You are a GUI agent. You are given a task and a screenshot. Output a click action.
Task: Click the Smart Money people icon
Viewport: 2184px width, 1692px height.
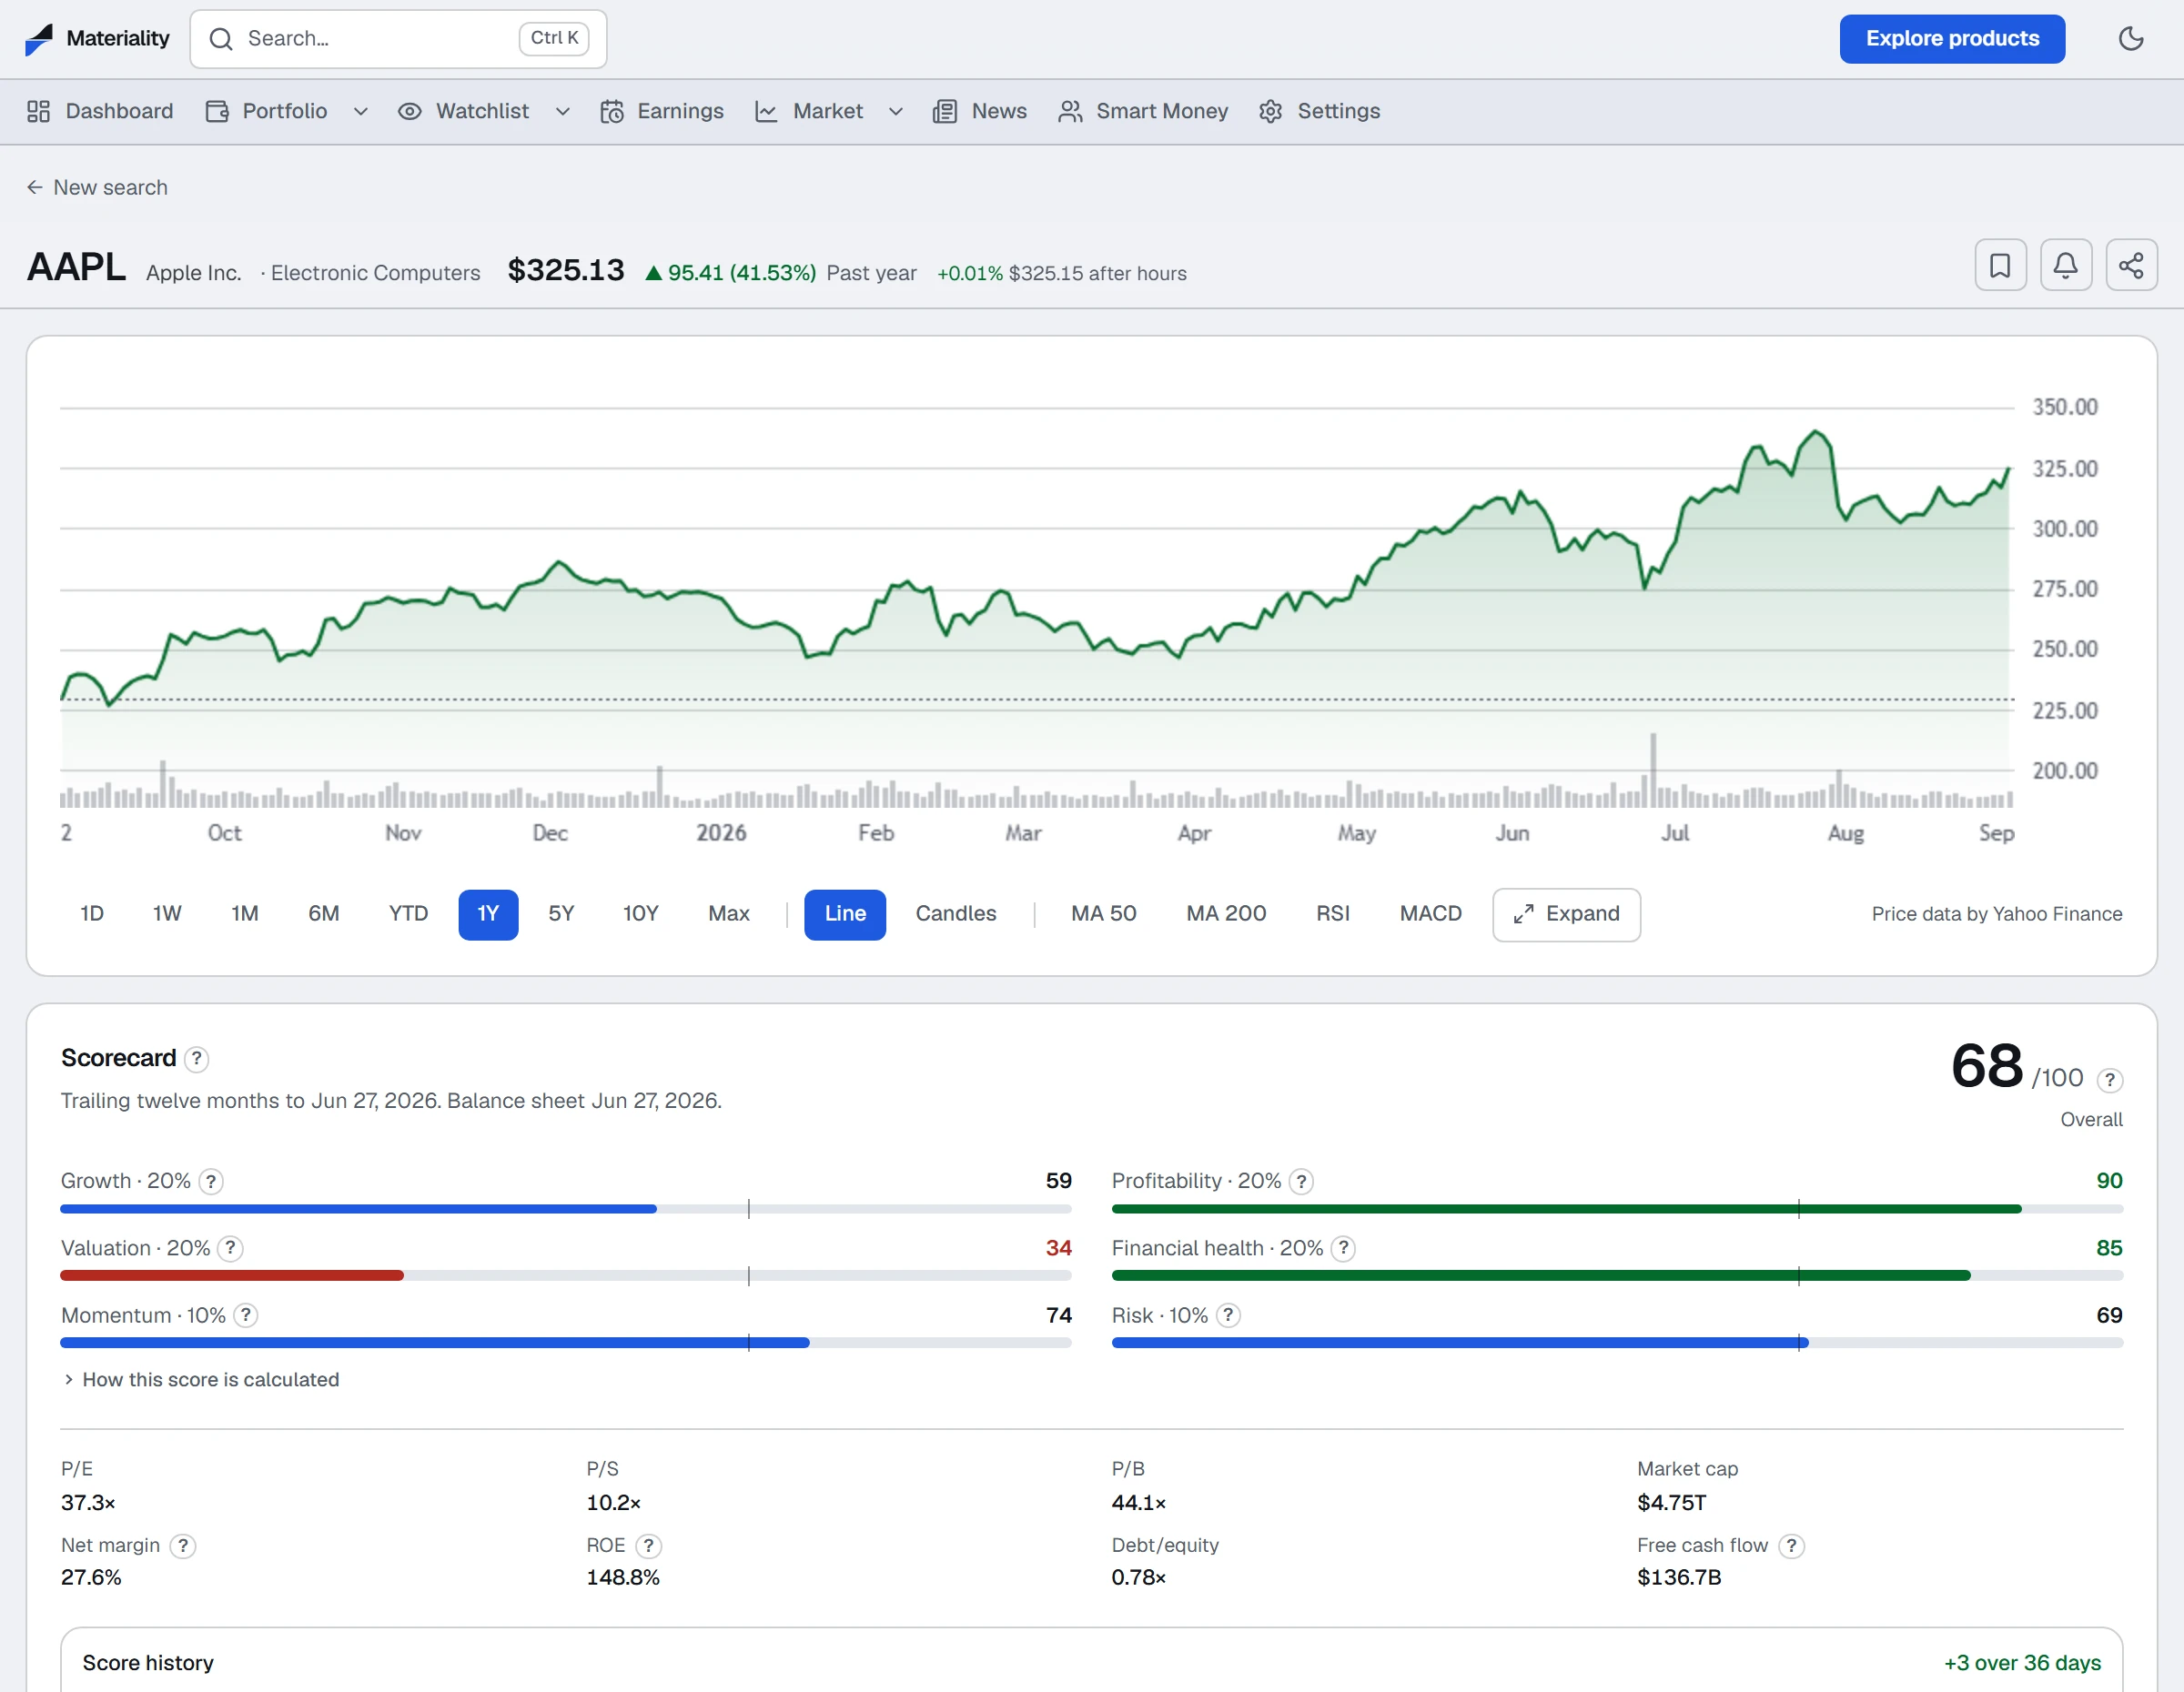1070,111
